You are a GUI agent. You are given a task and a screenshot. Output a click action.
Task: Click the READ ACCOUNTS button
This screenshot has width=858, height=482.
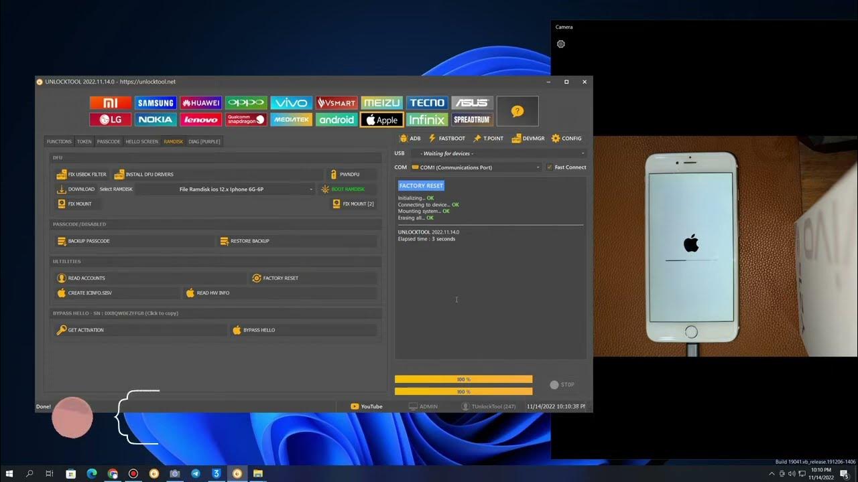(151, 278)
